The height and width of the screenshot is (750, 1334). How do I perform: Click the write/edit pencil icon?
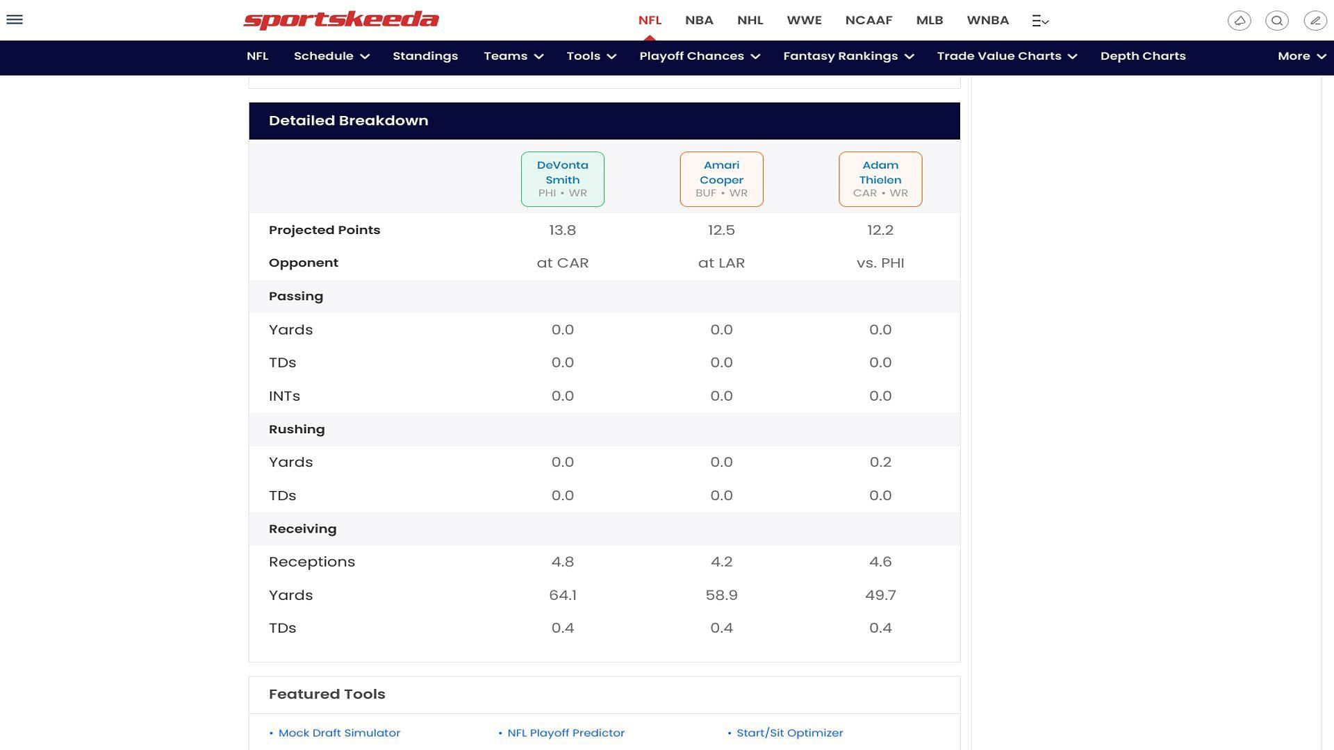coord(1315,21)
